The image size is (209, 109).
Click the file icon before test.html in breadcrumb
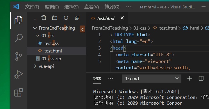point(155,28)
